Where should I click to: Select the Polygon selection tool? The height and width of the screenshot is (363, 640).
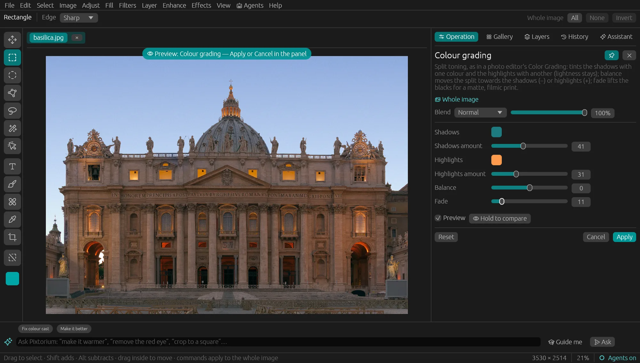(x=12, y=93)
